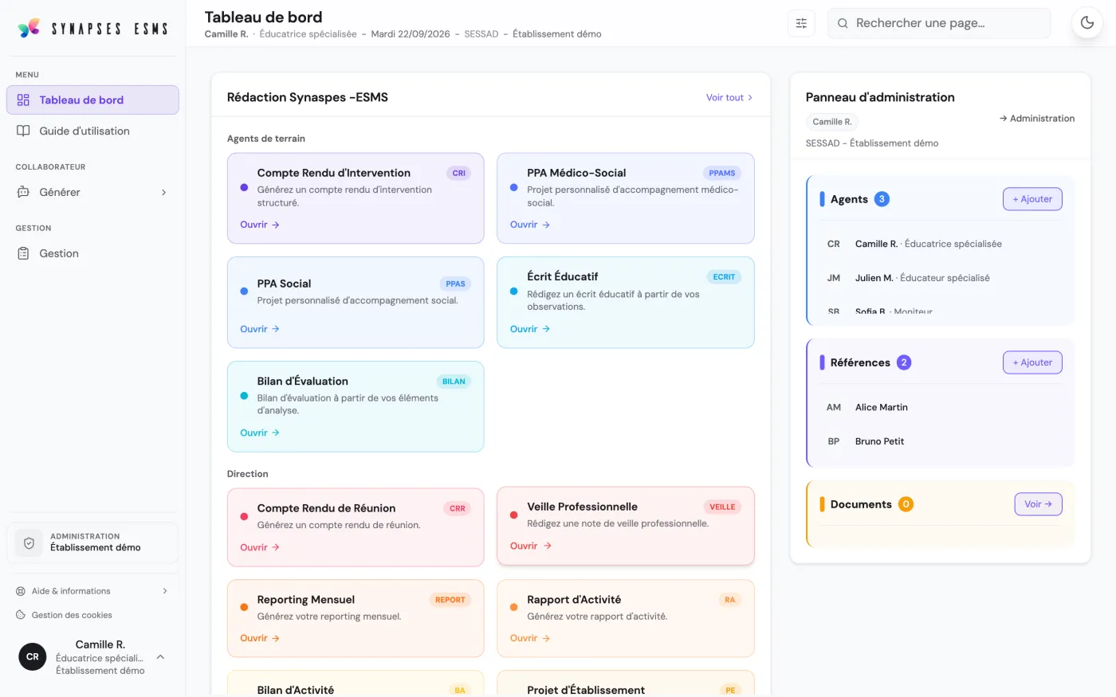This screenshot has height=697, width=1116.
Task: Click the VEILLE badge on Veille Professionnelle
Action: [722, 507]
